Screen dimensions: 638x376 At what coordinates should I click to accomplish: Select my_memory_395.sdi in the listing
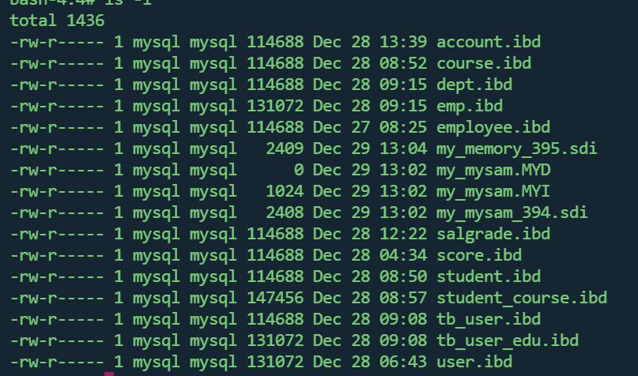coord(516,149)
